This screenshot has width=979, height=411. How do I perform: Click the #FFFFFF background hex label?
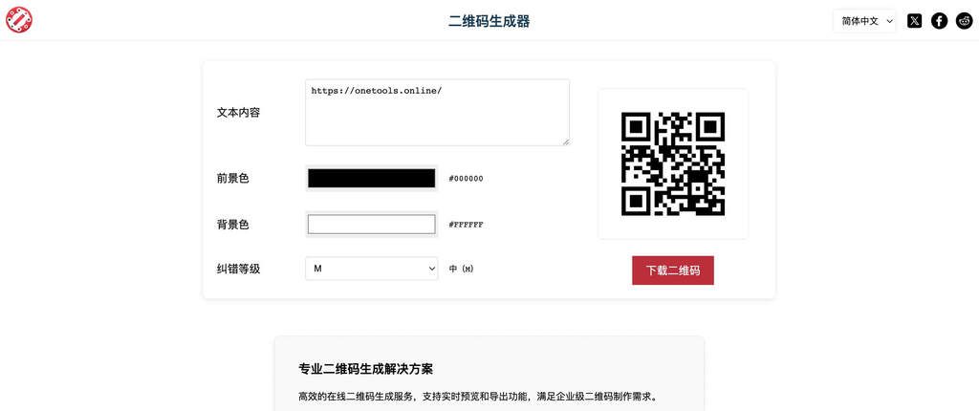point(466,225)
